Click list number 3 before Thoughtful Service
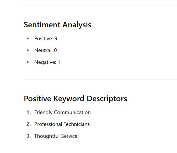 pos(29,136)
